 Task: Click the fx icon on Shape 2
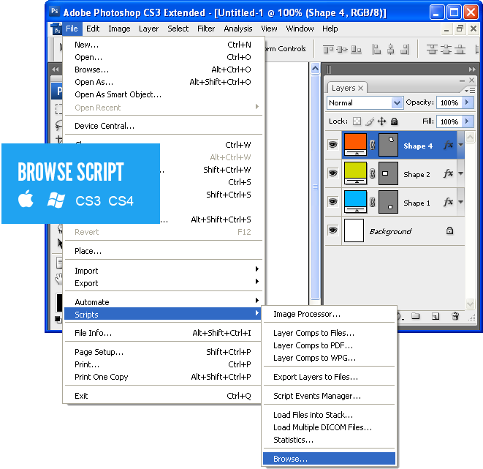448,173
